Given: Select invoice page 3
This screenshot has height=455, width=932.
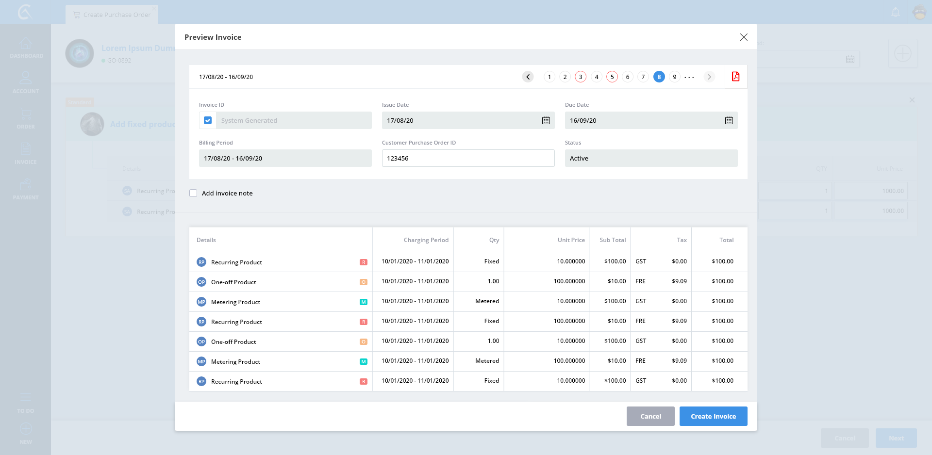Looking at the screenshot, I should (x=581, y=77).
